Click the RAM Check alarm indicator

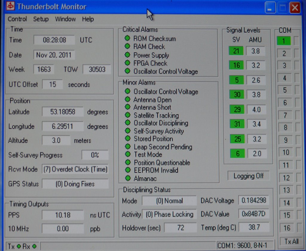click(127, 46)
